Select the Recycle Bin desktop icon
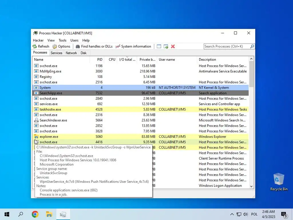293x220 pixels. [279, 182]
